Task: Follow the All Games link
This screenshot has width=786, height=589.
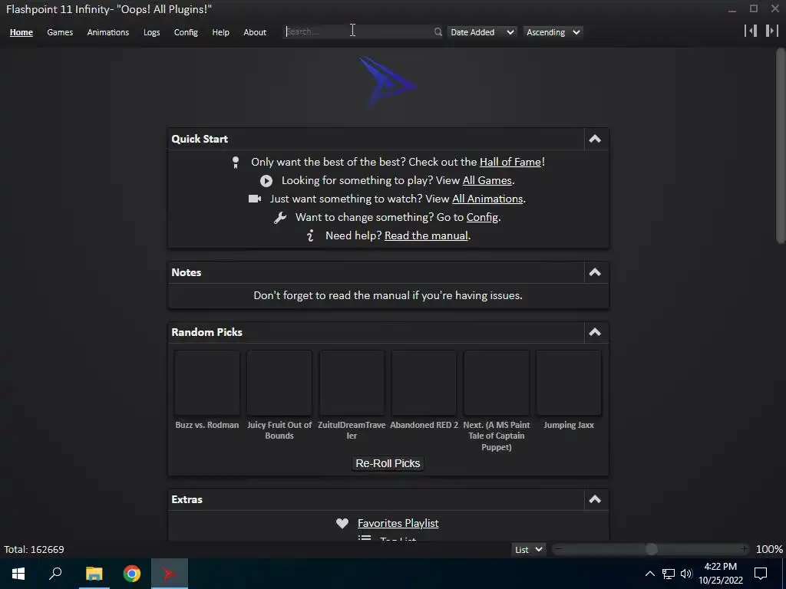Action: 487,181
